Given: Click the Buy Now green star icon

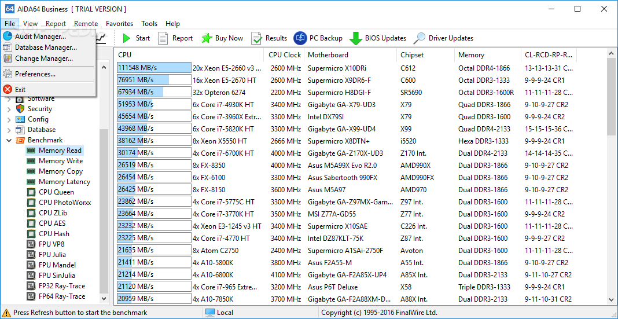Looking at the screenshot, I should [x=207, y=38].
